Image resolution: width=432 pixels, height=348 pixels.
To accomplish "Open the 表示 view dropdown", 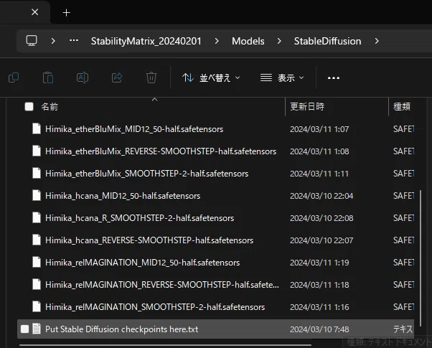I will click(282, 78).
